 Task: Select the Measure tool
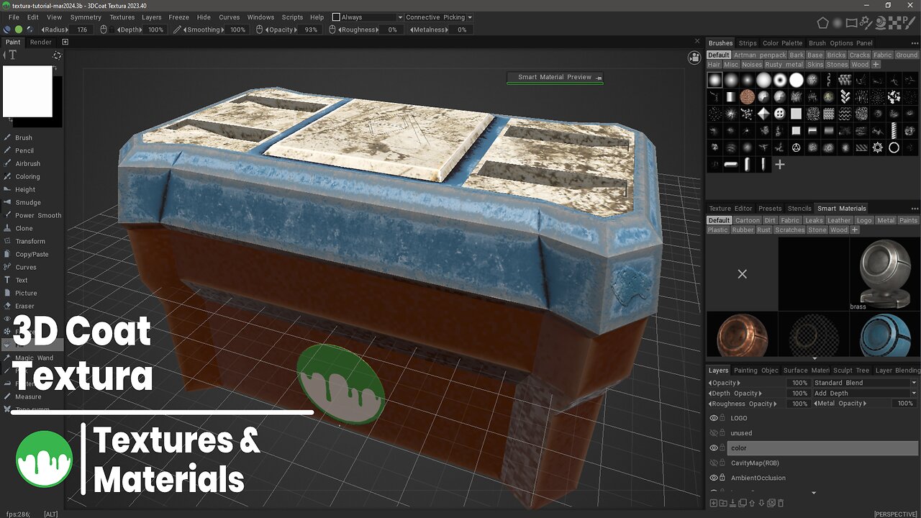coord(28,396)
